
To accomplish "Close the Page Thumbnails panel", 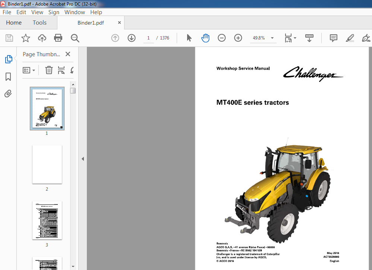I will [x=68, y=54].
